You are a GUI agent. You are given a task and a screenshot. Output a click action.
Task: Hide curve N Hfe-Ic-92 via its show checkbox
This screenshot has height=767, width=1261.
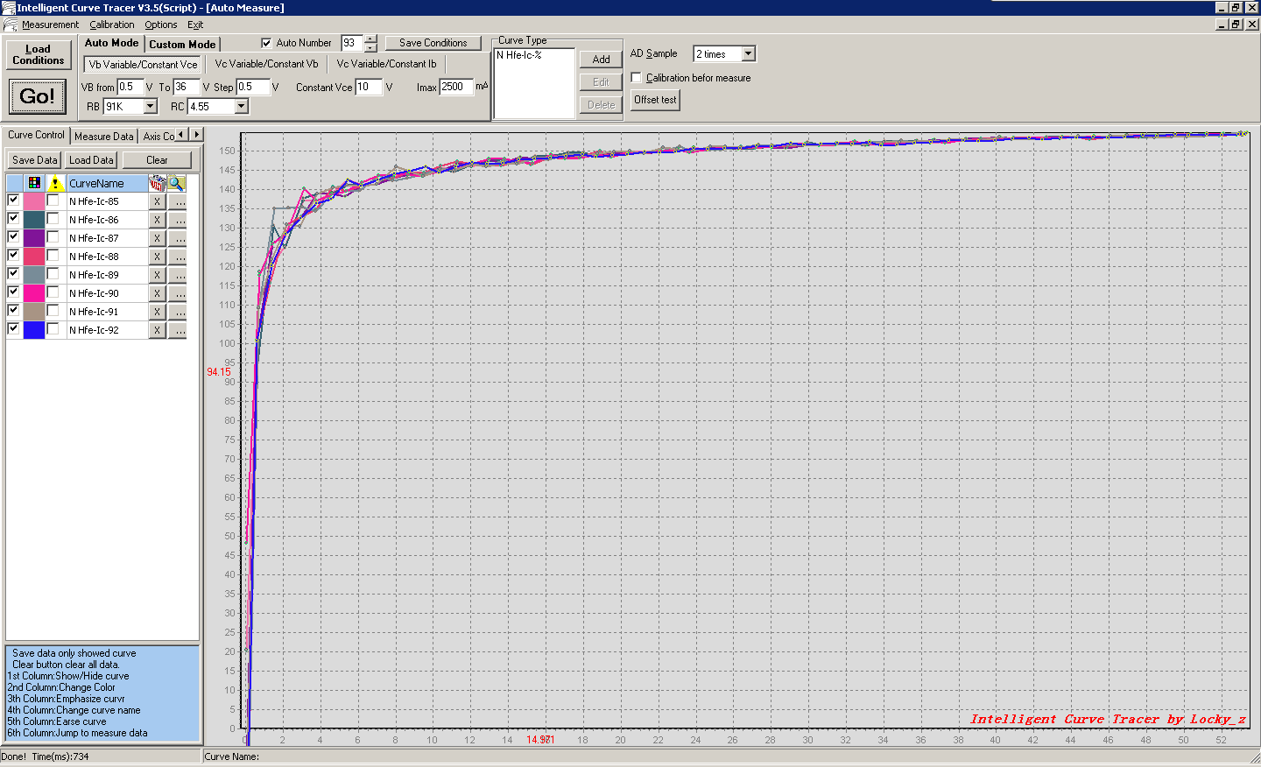point(13,328)
